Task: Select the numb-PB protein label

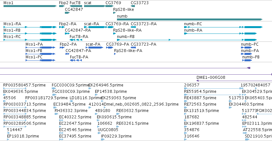Action: point(251,57)
